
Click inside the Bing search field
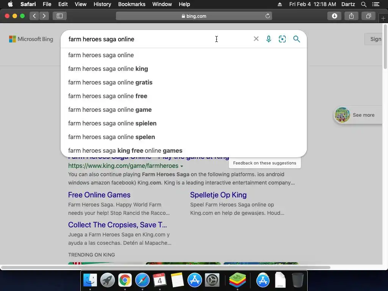point(158,39)
